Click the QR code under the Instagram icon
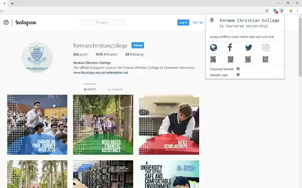This screenshot has height=188, width=302. coord(265,60)
